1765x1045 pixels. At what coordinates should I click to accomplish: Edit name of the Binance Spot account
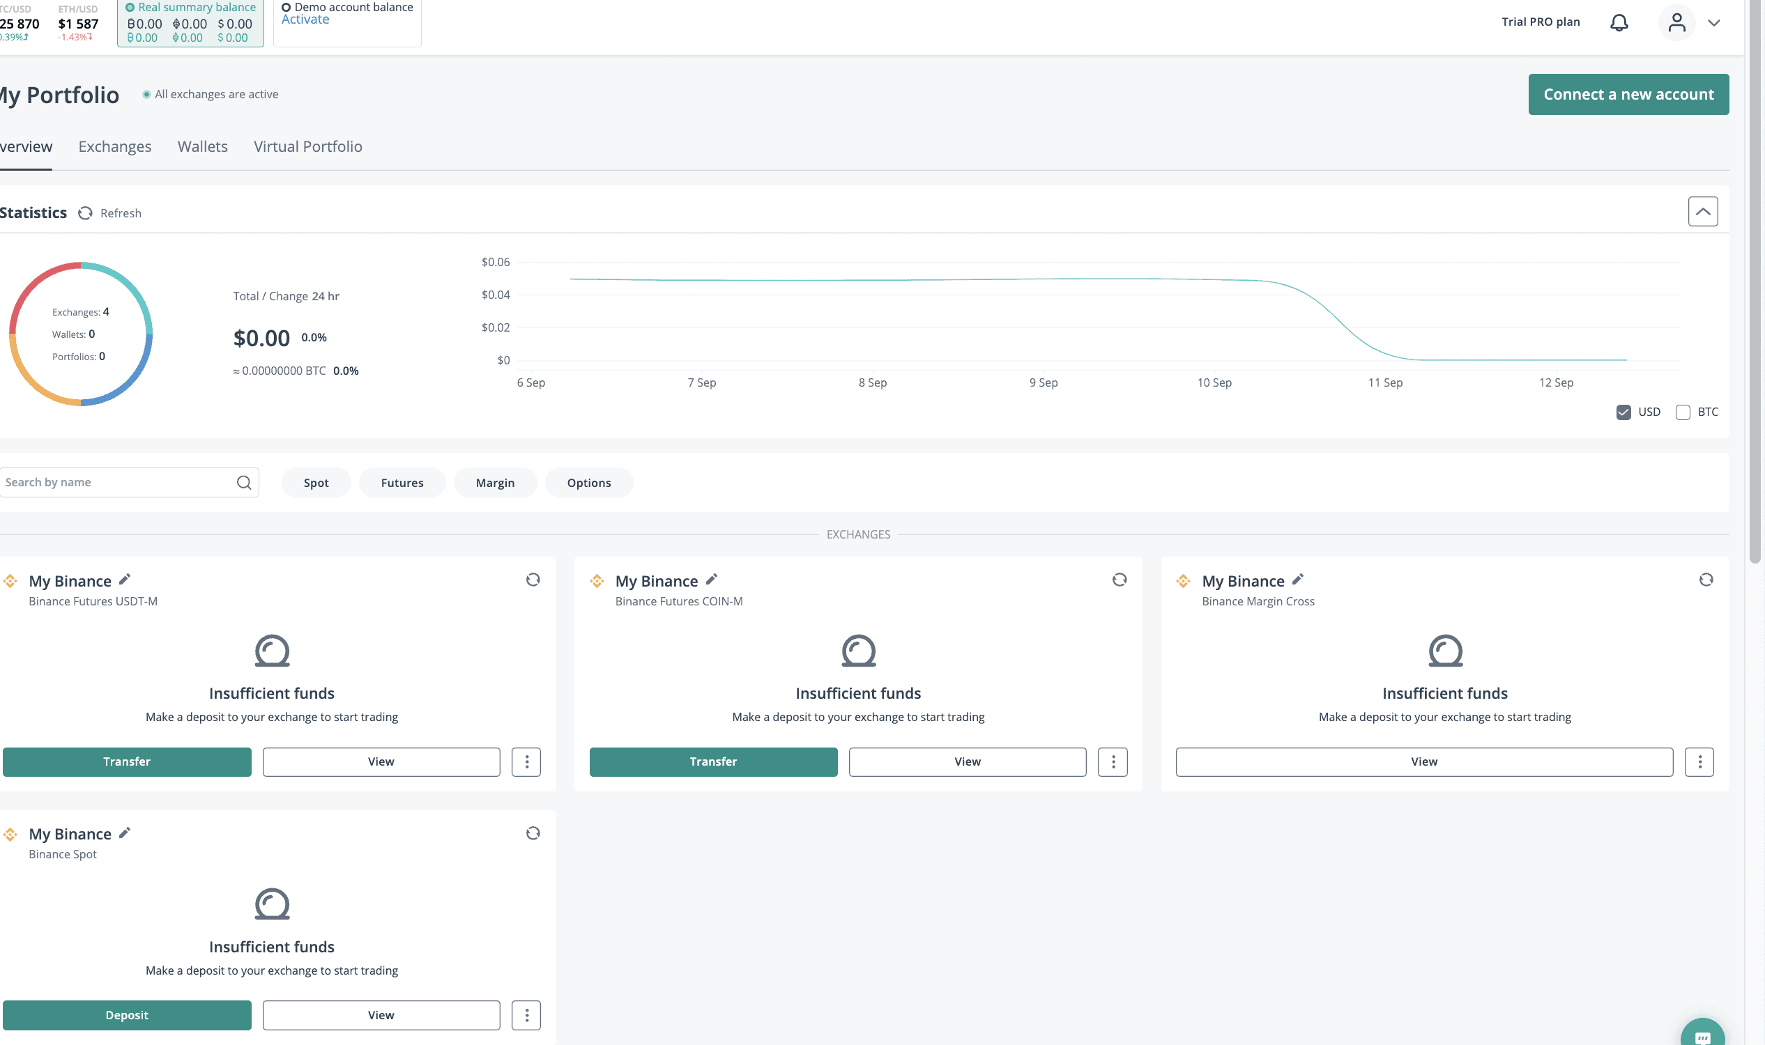(125, 833)
